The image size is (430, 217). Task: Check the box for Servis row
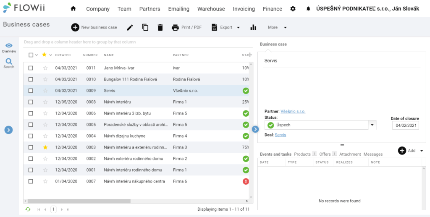(31, 91)
